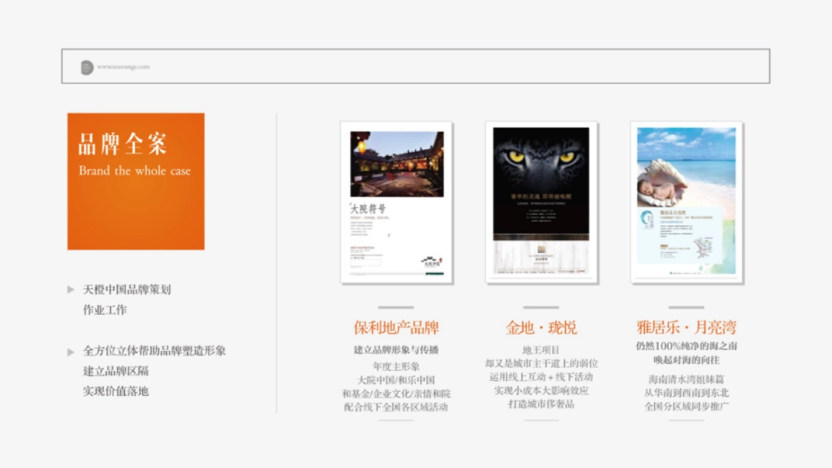Select the 保利地产品牌 heading
The height and width of the screenshot is (468, 832).
(x=396, y=327)
